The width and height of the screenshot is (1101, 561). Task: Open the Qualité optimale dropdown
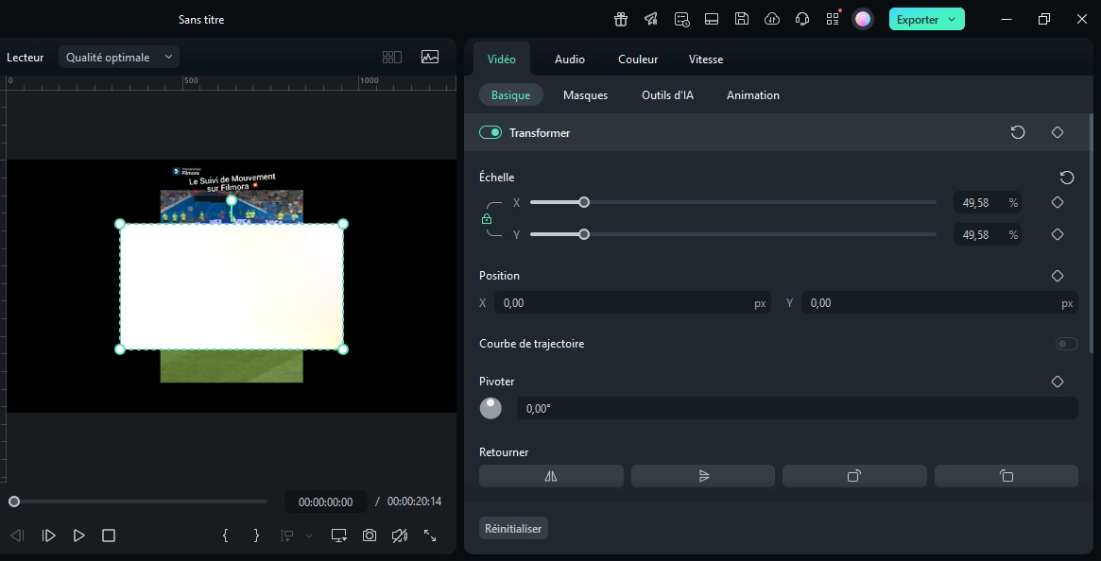(x=119, y=57)
